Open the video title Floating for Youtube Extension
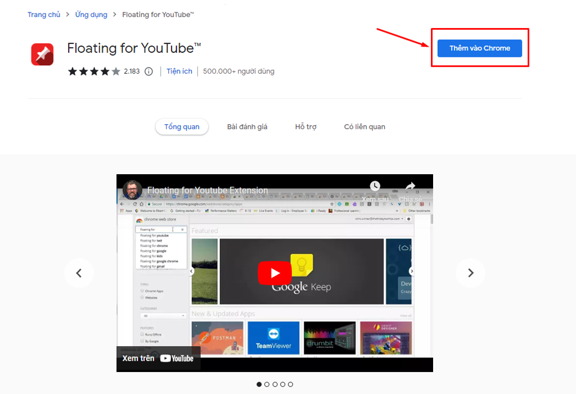 (x=208, y=190)
